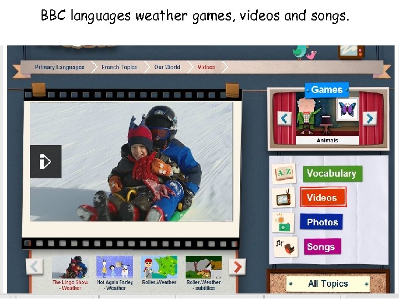Show more video thumbnails with red arrow

pyautogui.click(x=237, y=267)
